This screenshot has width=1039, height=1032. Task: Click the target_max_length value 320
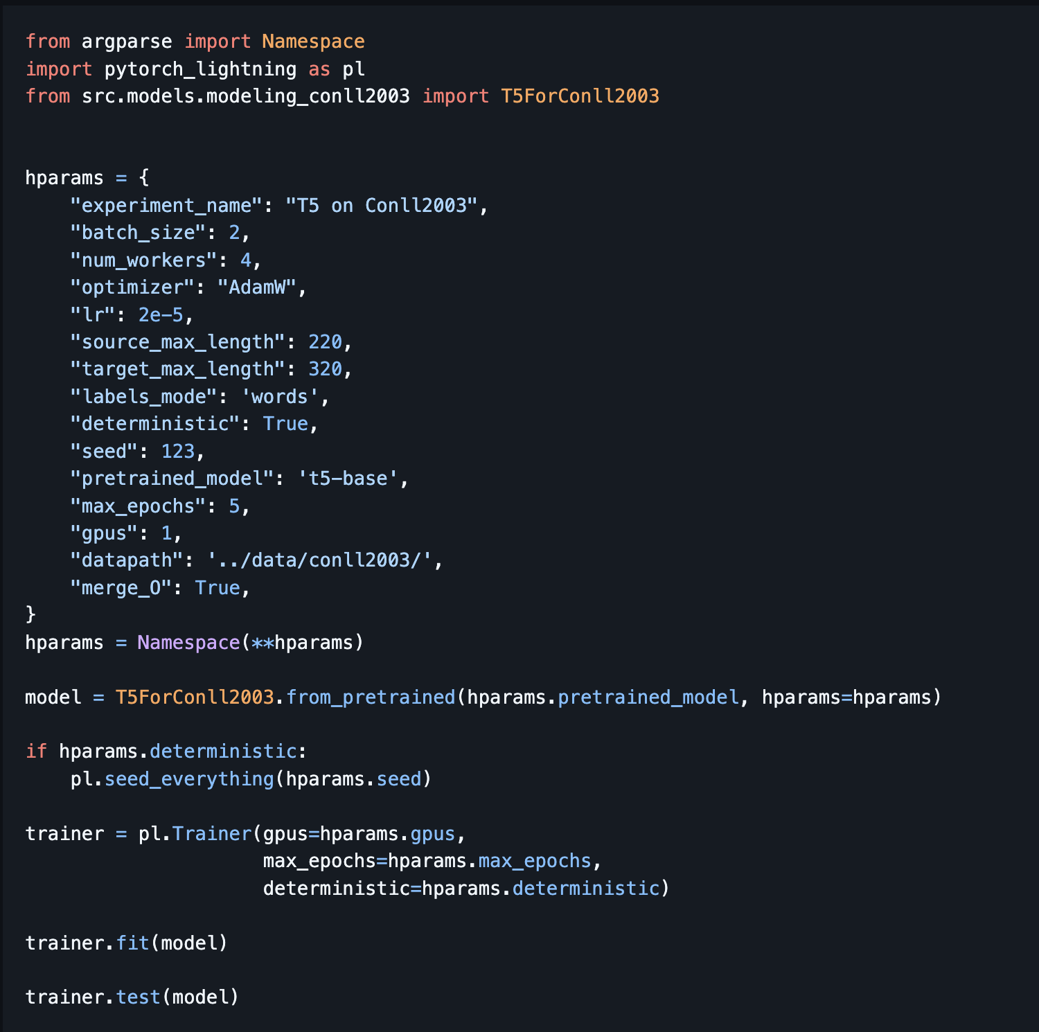point(325,369)
